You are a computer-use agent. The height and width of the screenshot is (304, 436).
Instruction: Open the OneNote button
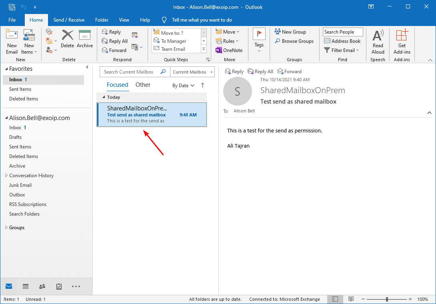point(229,50)
